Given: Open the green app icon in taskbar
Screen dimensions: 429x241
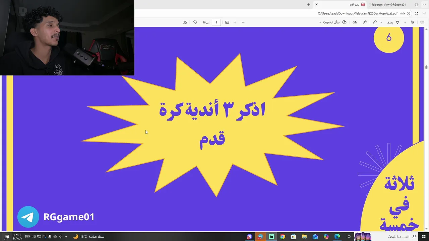Looking at the screenshot, I should coord(271,237).
